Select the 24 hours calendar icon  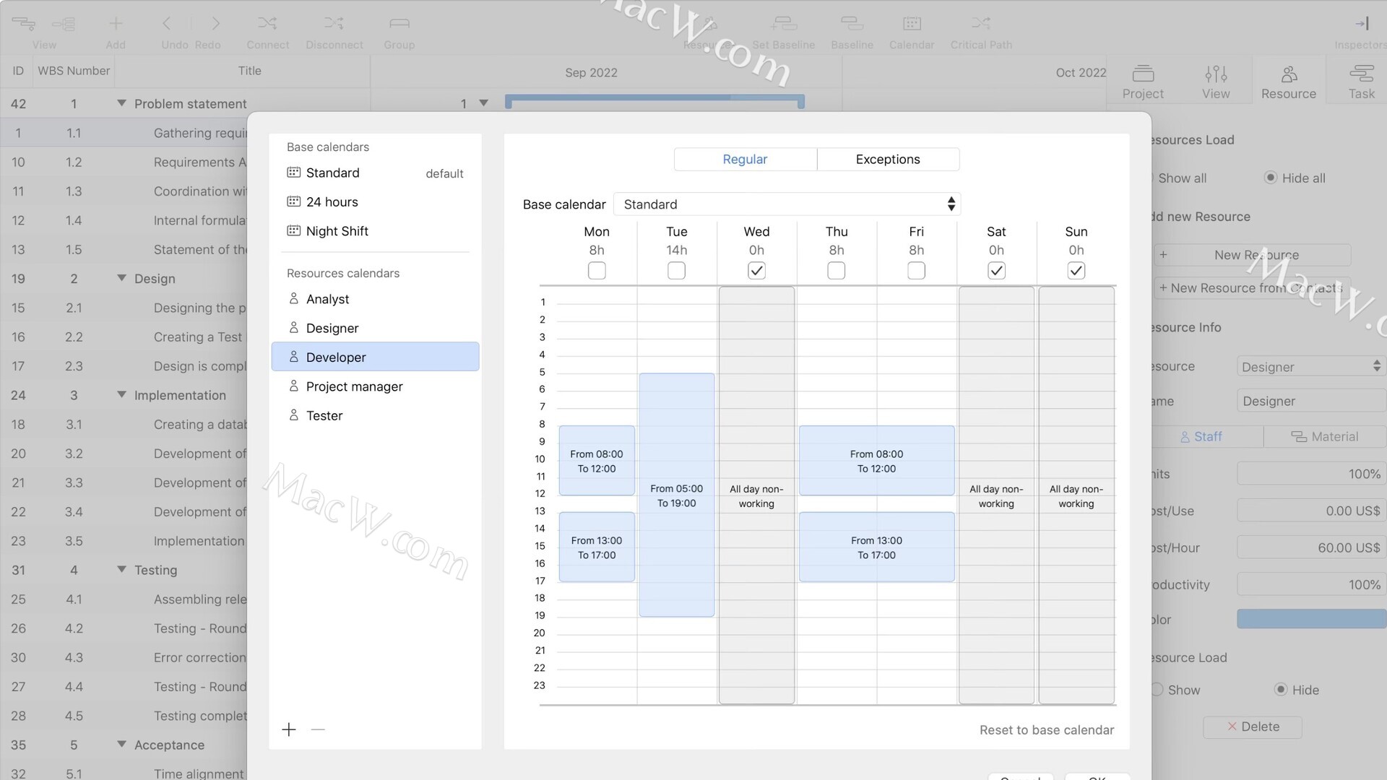coord(293,202)
